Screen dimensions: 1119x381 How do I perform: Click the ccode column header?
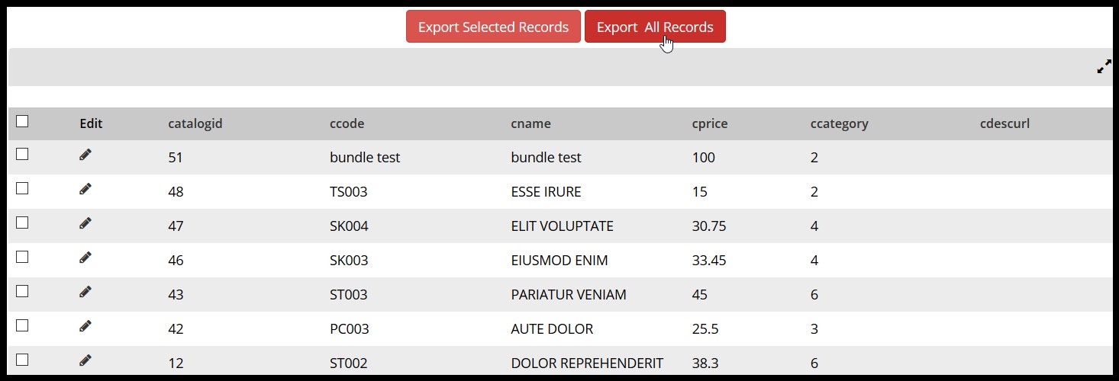tap(347, 123)
